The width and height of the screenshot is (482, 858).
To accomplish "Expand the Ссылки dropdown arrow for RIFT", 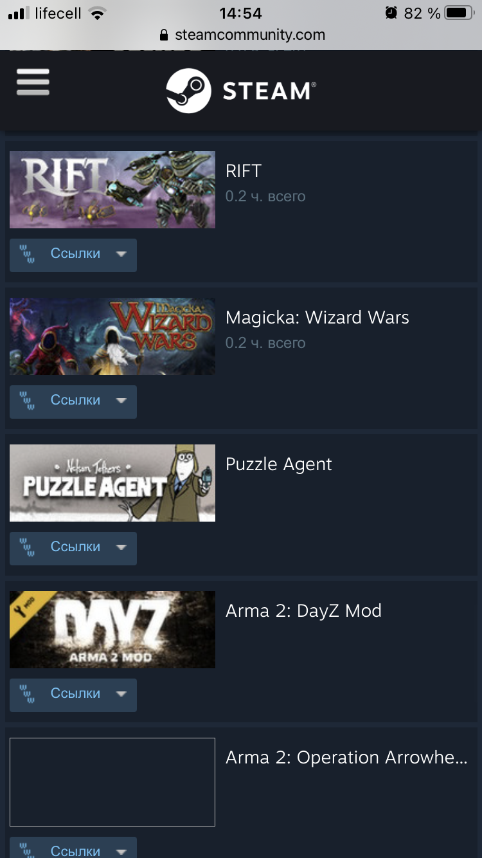I will coord(121,255).
